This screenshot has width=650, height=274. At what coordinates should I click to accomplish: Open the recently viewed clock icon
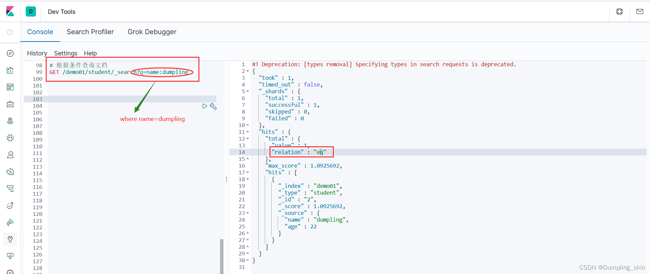point(10,32)
